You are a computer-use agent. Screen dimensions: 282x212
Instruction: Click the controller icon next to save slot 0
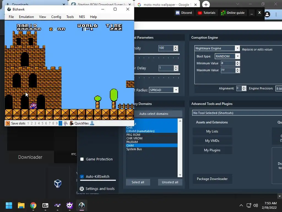point(66,123)
